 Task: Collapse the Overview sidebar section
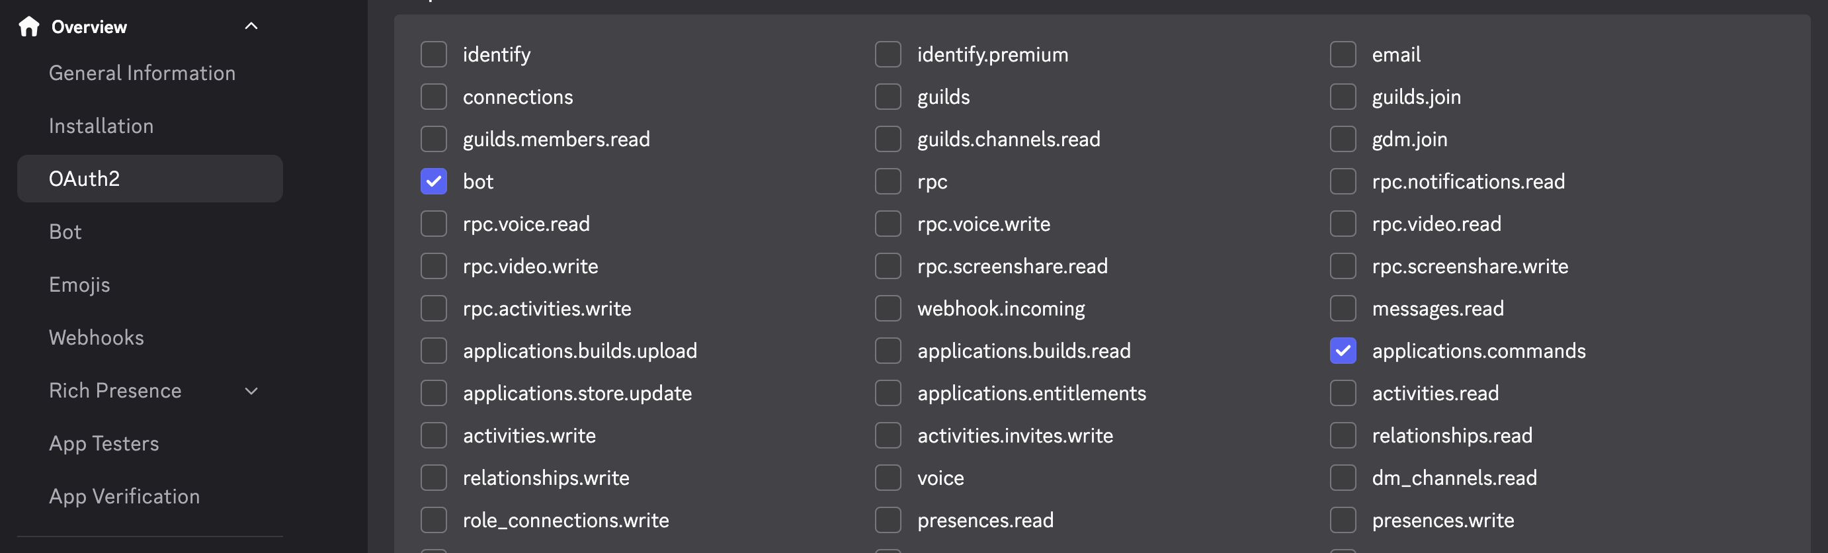[x=250, y=25]
